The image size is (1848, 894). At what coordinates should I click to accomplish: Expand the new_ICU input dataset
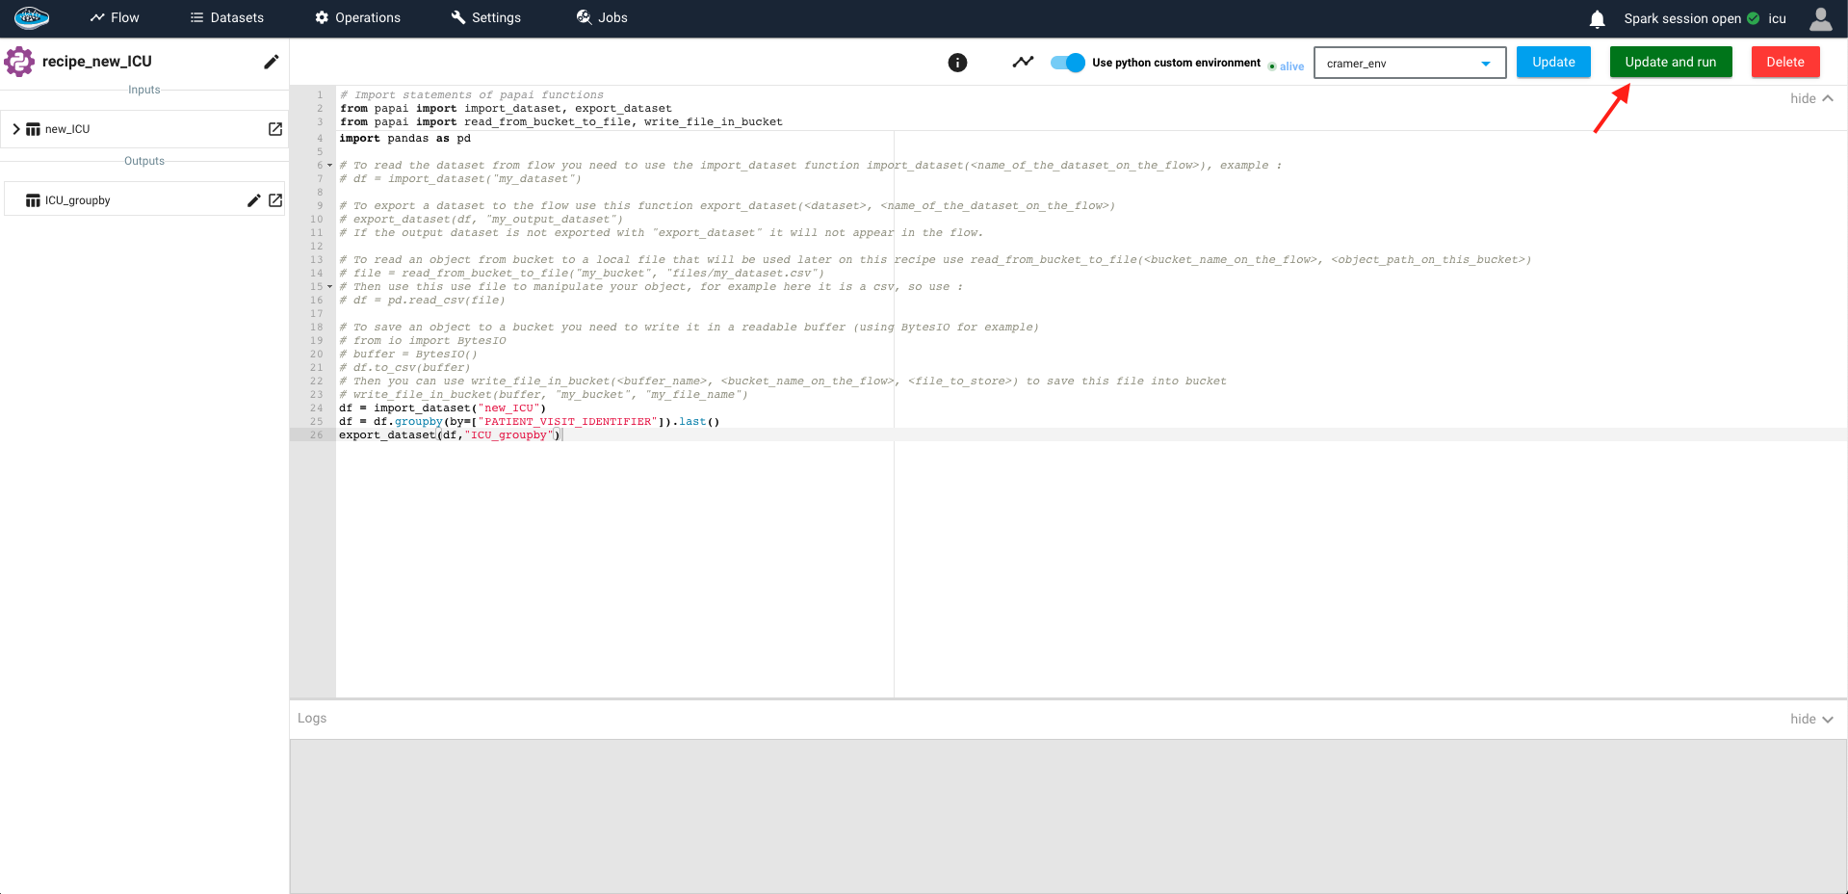tap(16, 129)
